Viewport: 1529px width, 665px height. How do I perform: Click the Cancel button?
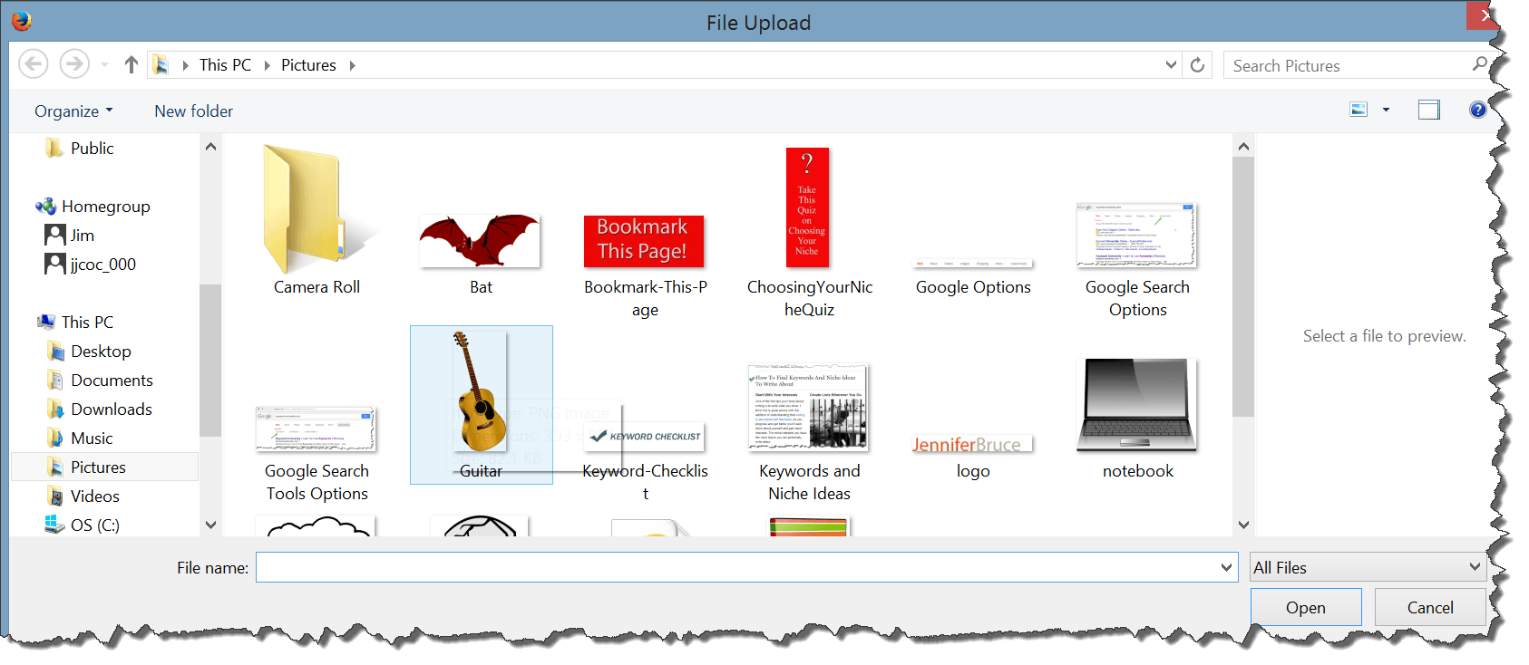(x=1430, y=607)
